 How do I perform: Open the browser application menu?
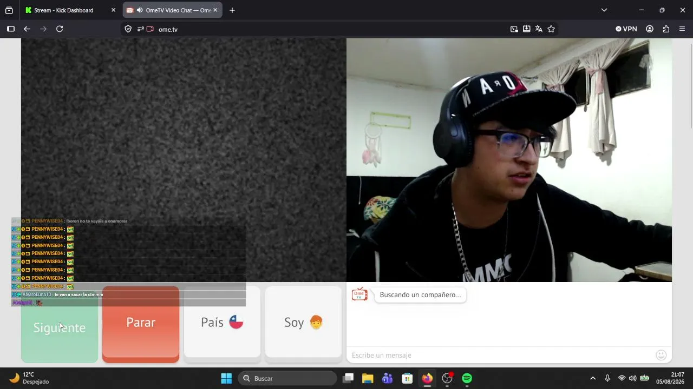[682, 29]
